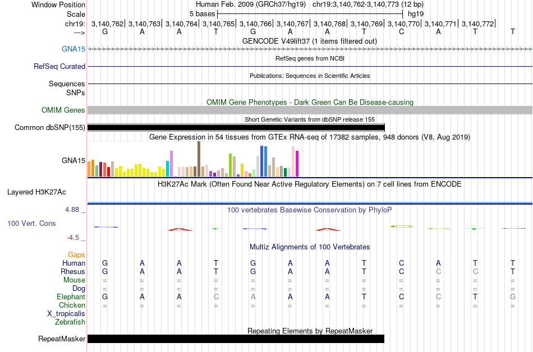Click the black Sequences track line
This screenshot has width=533, height=352.
click(310, 84)
